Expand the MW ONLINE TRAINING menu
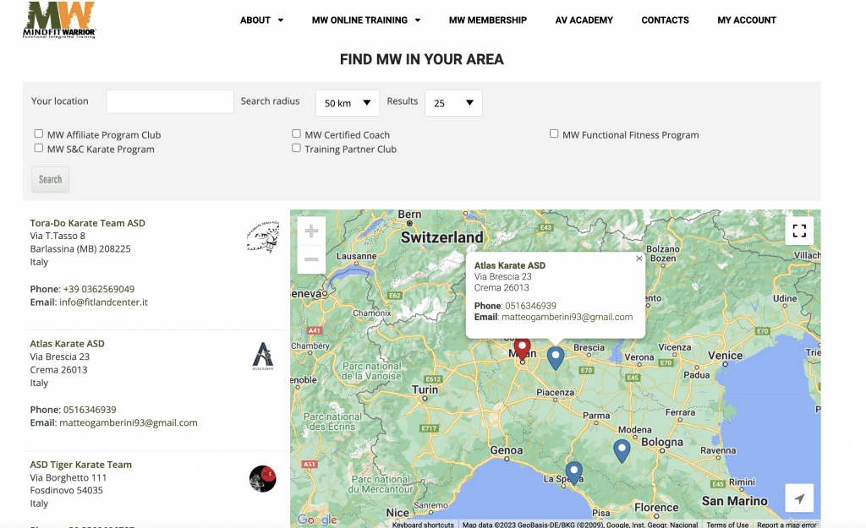The height and width of the screenshot is (528, 866). (x=366, y=20)
